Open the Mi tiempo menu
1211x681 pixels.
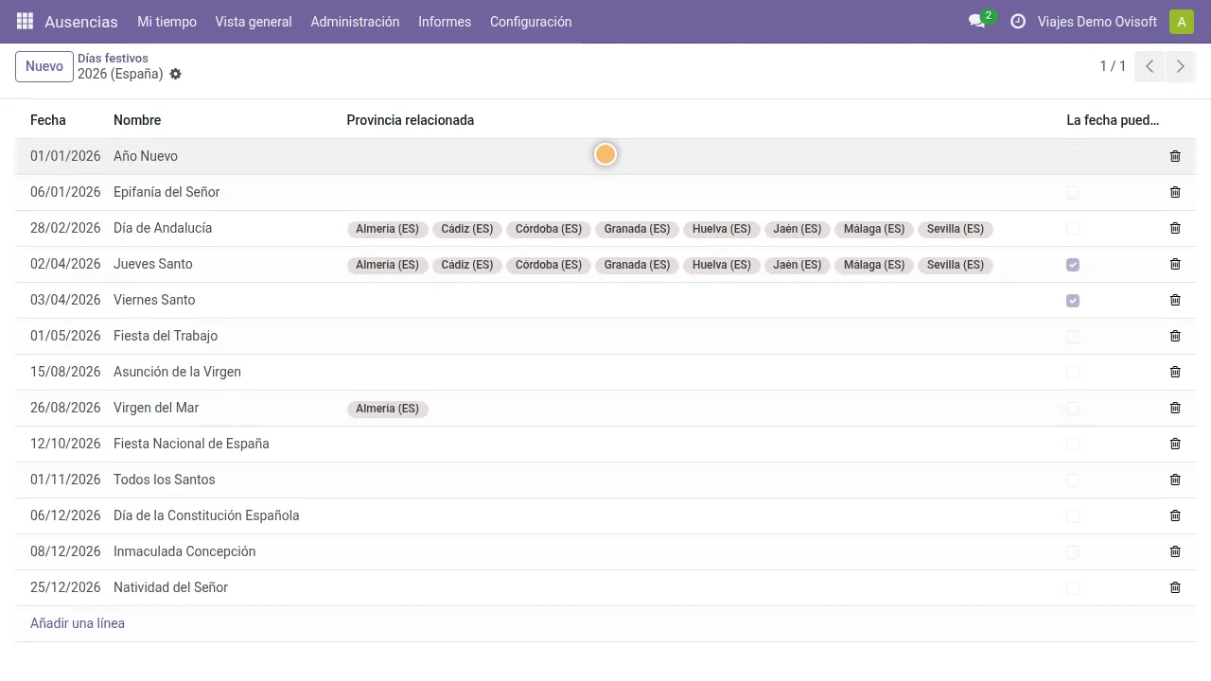[167, 22]
